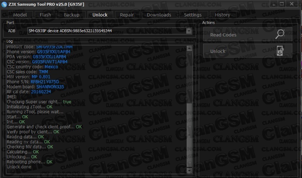Open the Backup tab

(71, 15)
